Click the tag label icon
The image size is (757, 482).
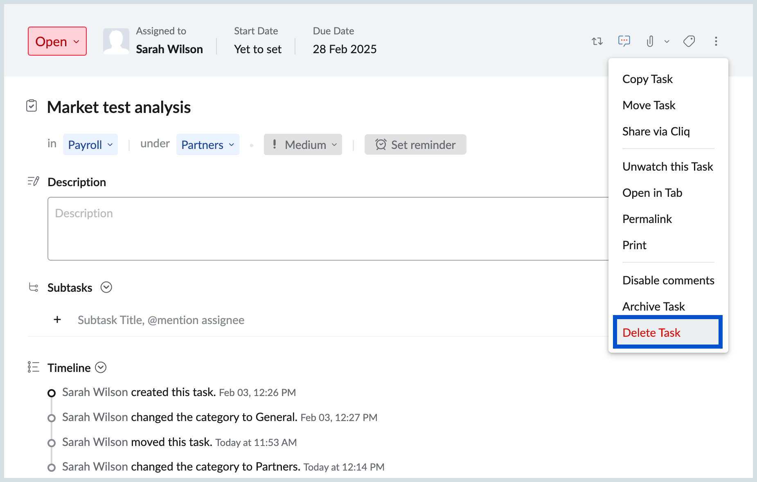click(x=689, y=41)
